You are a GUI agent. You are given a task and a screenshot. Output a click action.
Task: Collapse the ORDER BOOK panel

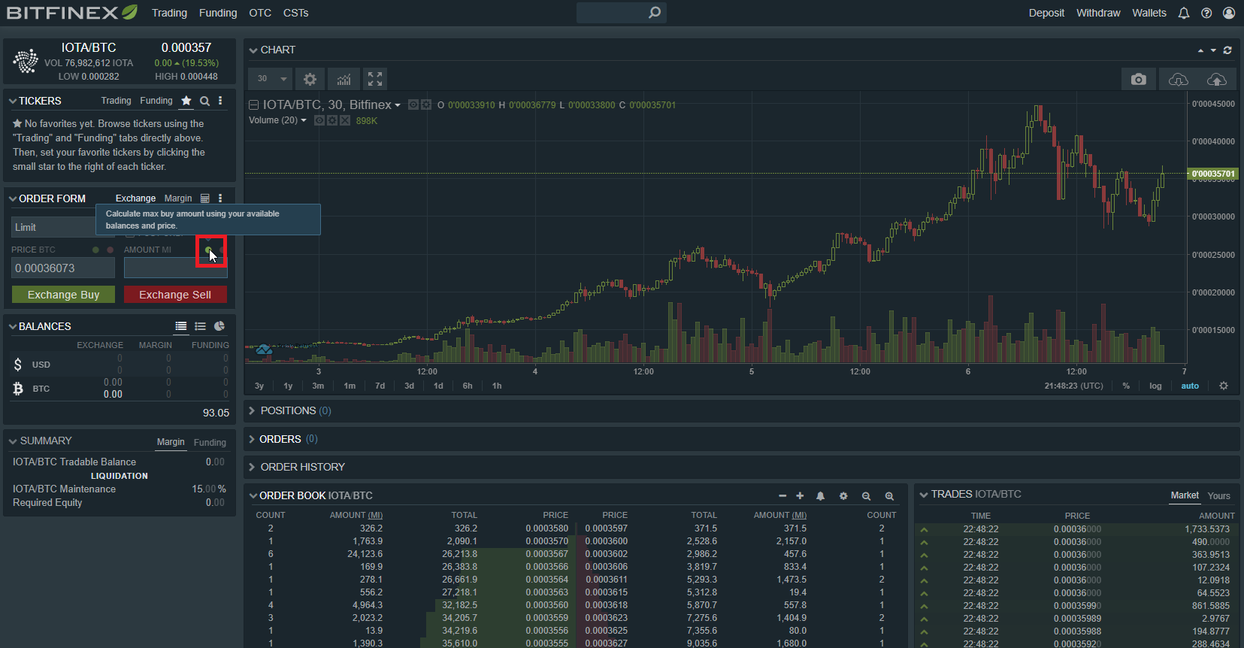tap(253, 496)
